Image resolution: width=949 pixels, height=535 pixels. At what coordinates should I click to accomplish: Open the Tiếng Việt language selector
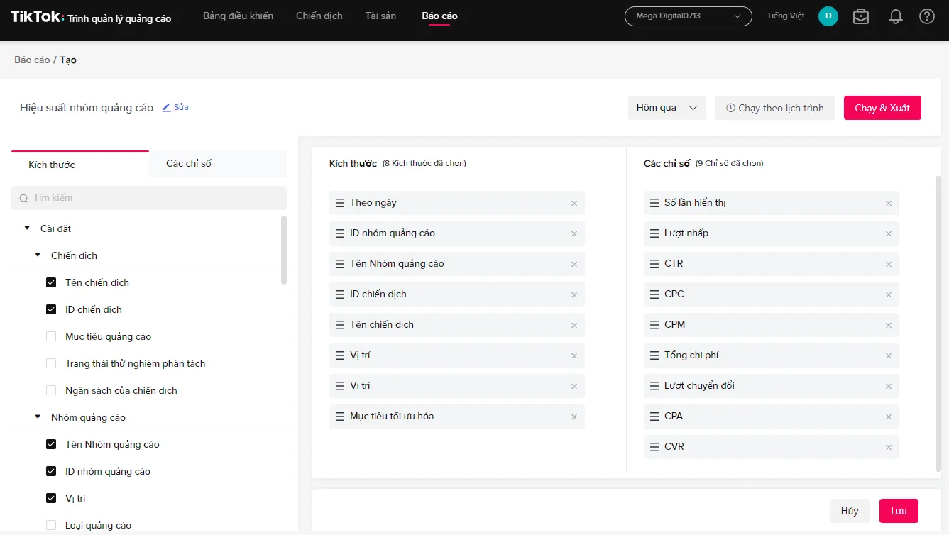pos(786,16)
